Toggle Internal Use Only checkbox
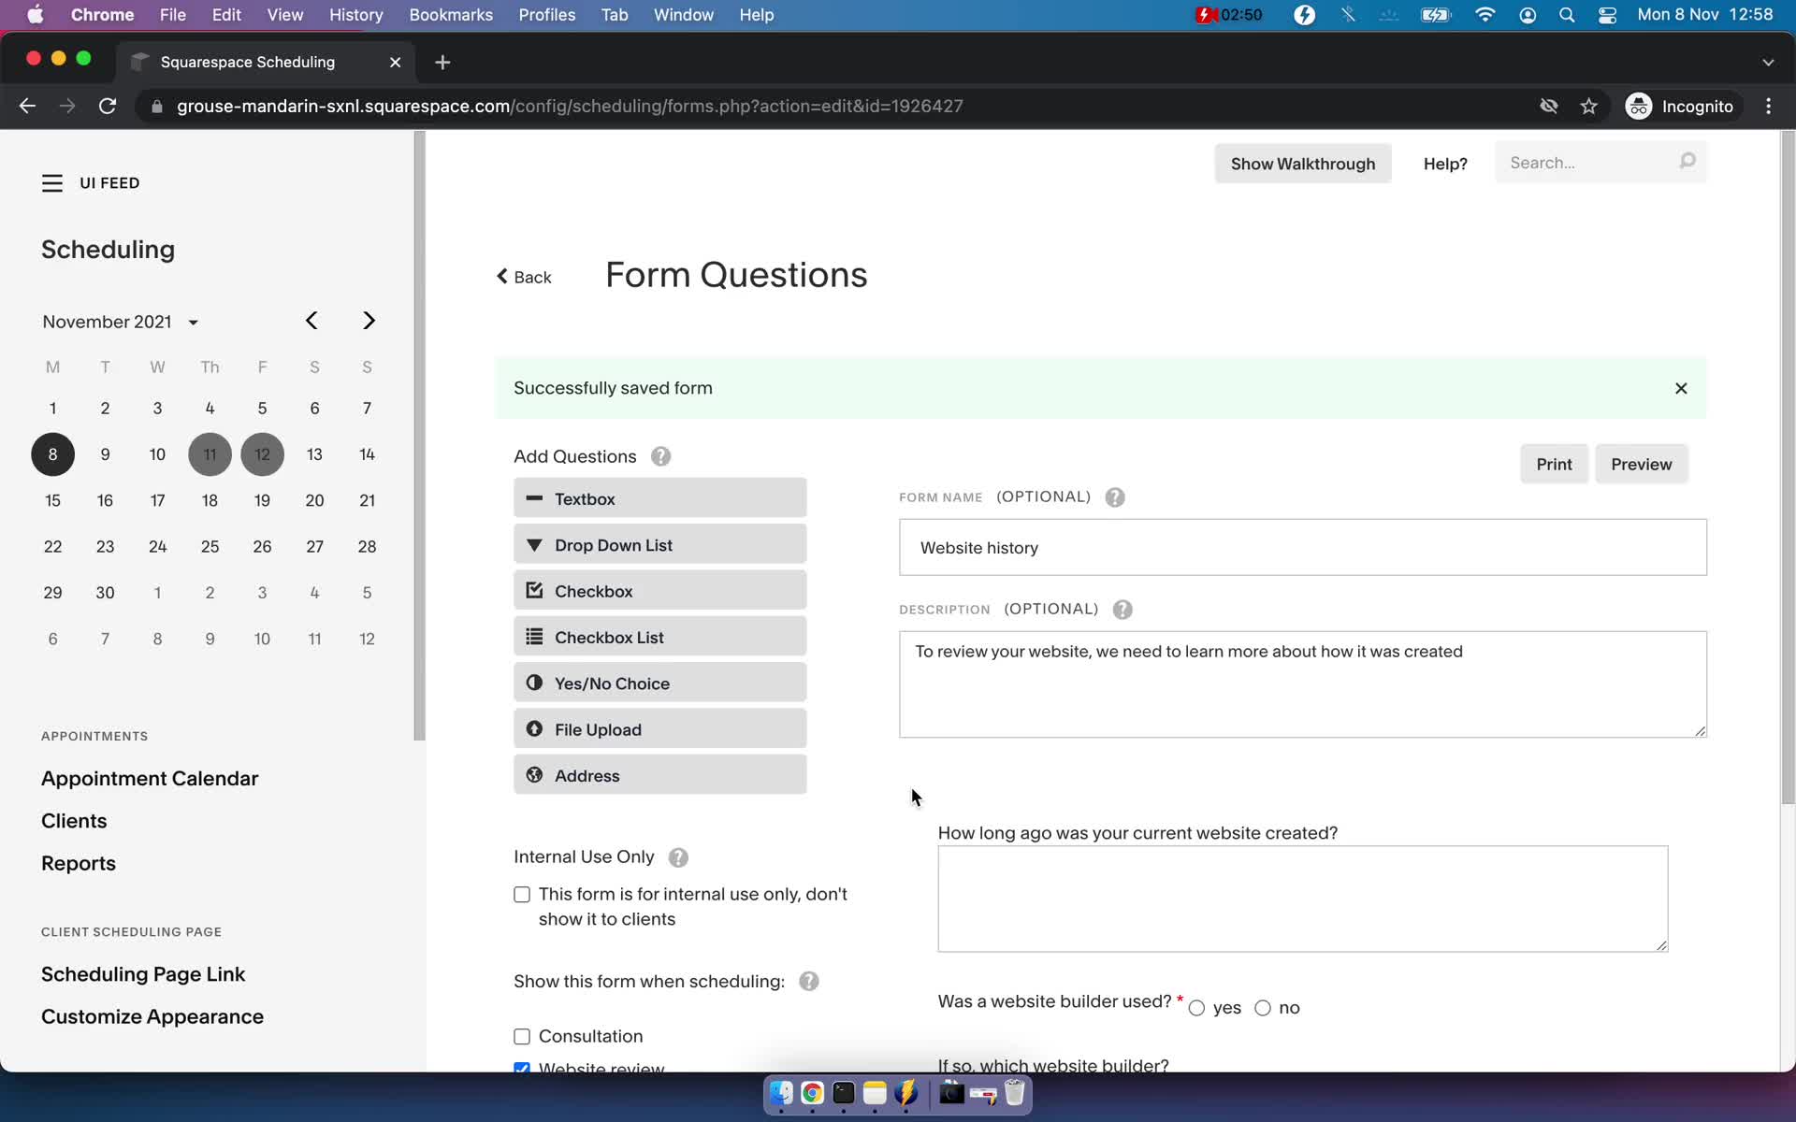Image resolution: width=1796 pixels, height=1122 pixels. coord(521,893)
